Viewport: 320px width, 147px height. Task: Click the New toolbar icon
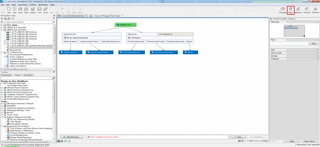9,9
